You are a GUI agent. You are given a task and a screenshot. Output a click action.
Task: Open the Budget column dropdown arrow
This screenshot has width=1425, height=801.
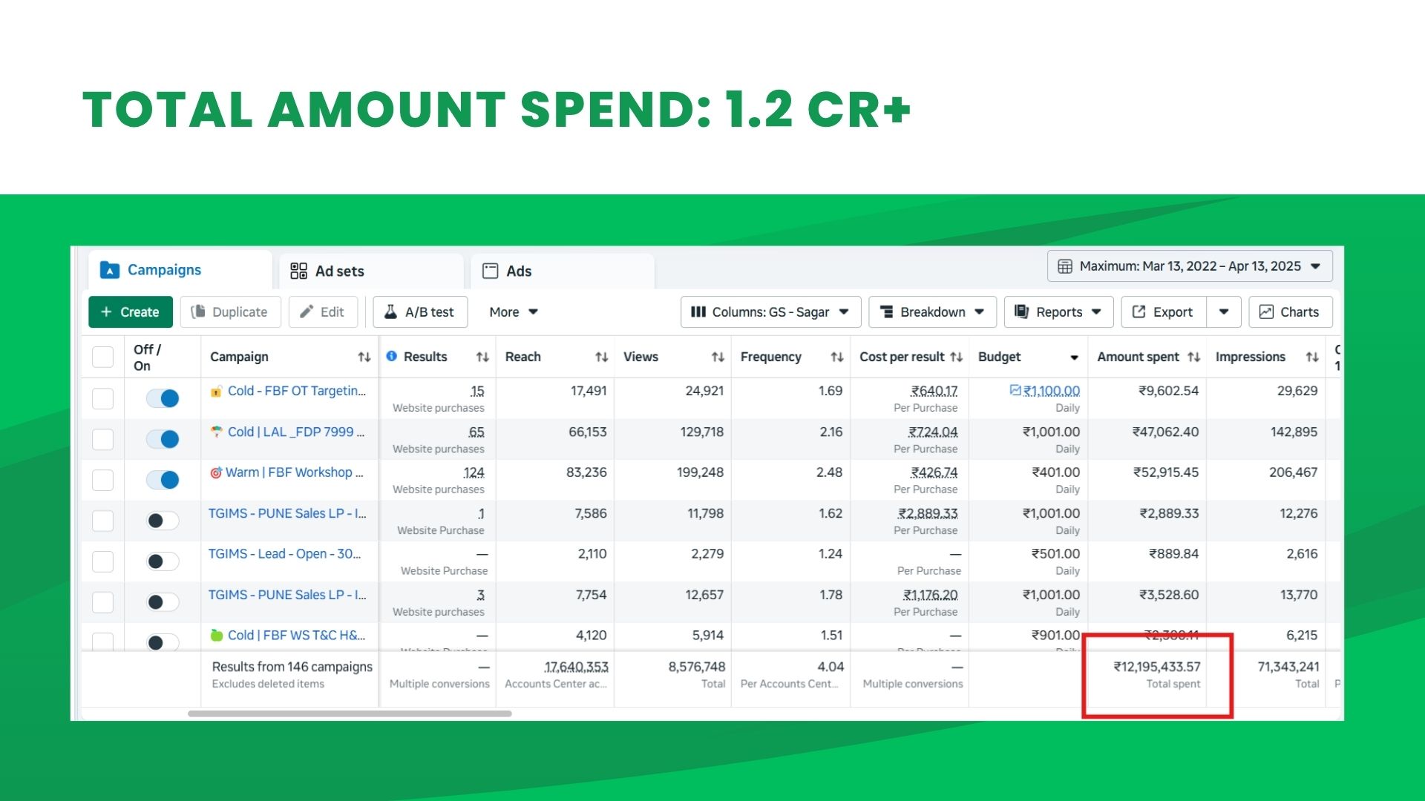1074,357
